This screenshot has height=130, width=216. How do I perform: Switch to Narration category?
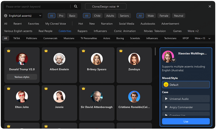pos(107,24)
